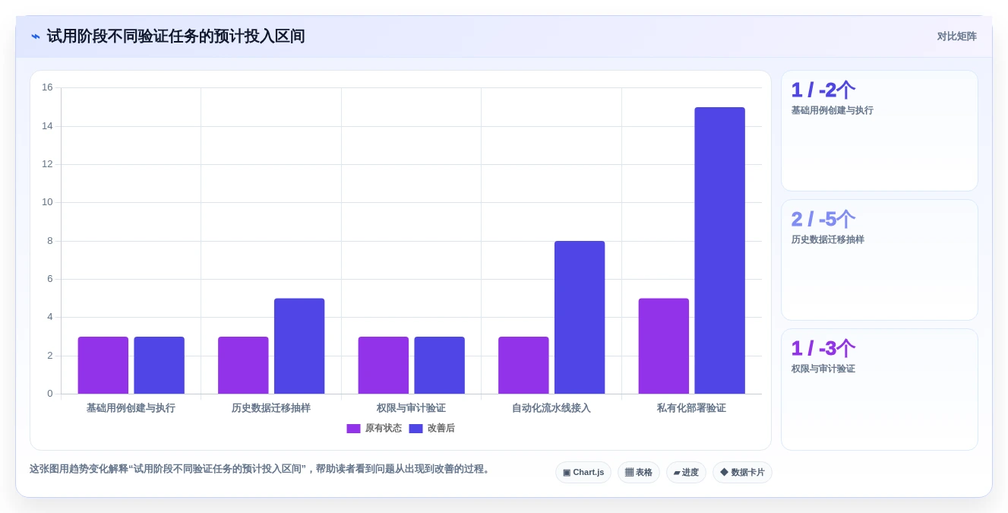1008x513 pixels.
Task: Click the tall 改善后 bar for 私有化部署验证
Action: point(719,251)
